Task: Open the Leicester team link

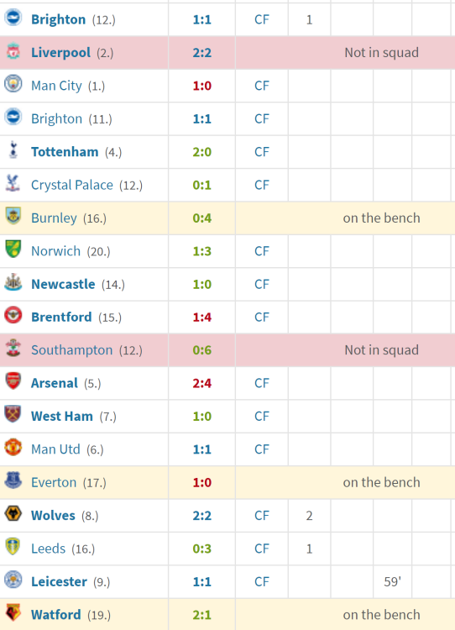Action: tap(59, 581)
